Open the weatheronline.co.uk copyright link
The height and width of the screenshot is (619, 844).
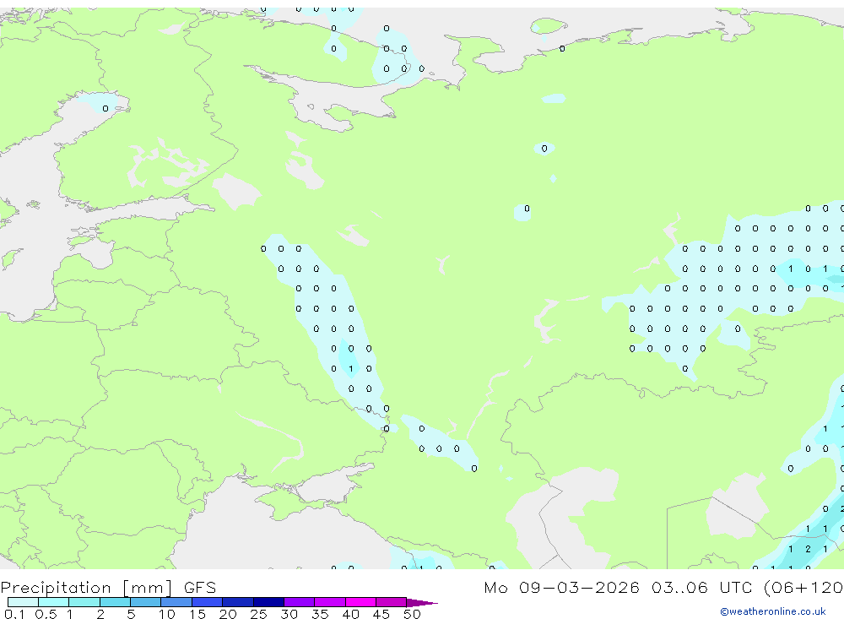(773, 611)
